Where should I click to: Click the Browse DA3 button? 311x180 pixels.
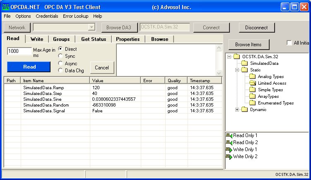click(x=119, y=28)
